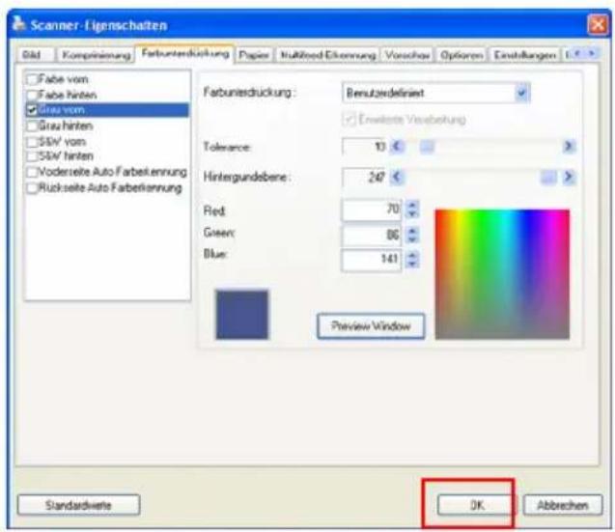Confirm with the OK button
This screenshot has width=615, height=532.
[475, 505]
